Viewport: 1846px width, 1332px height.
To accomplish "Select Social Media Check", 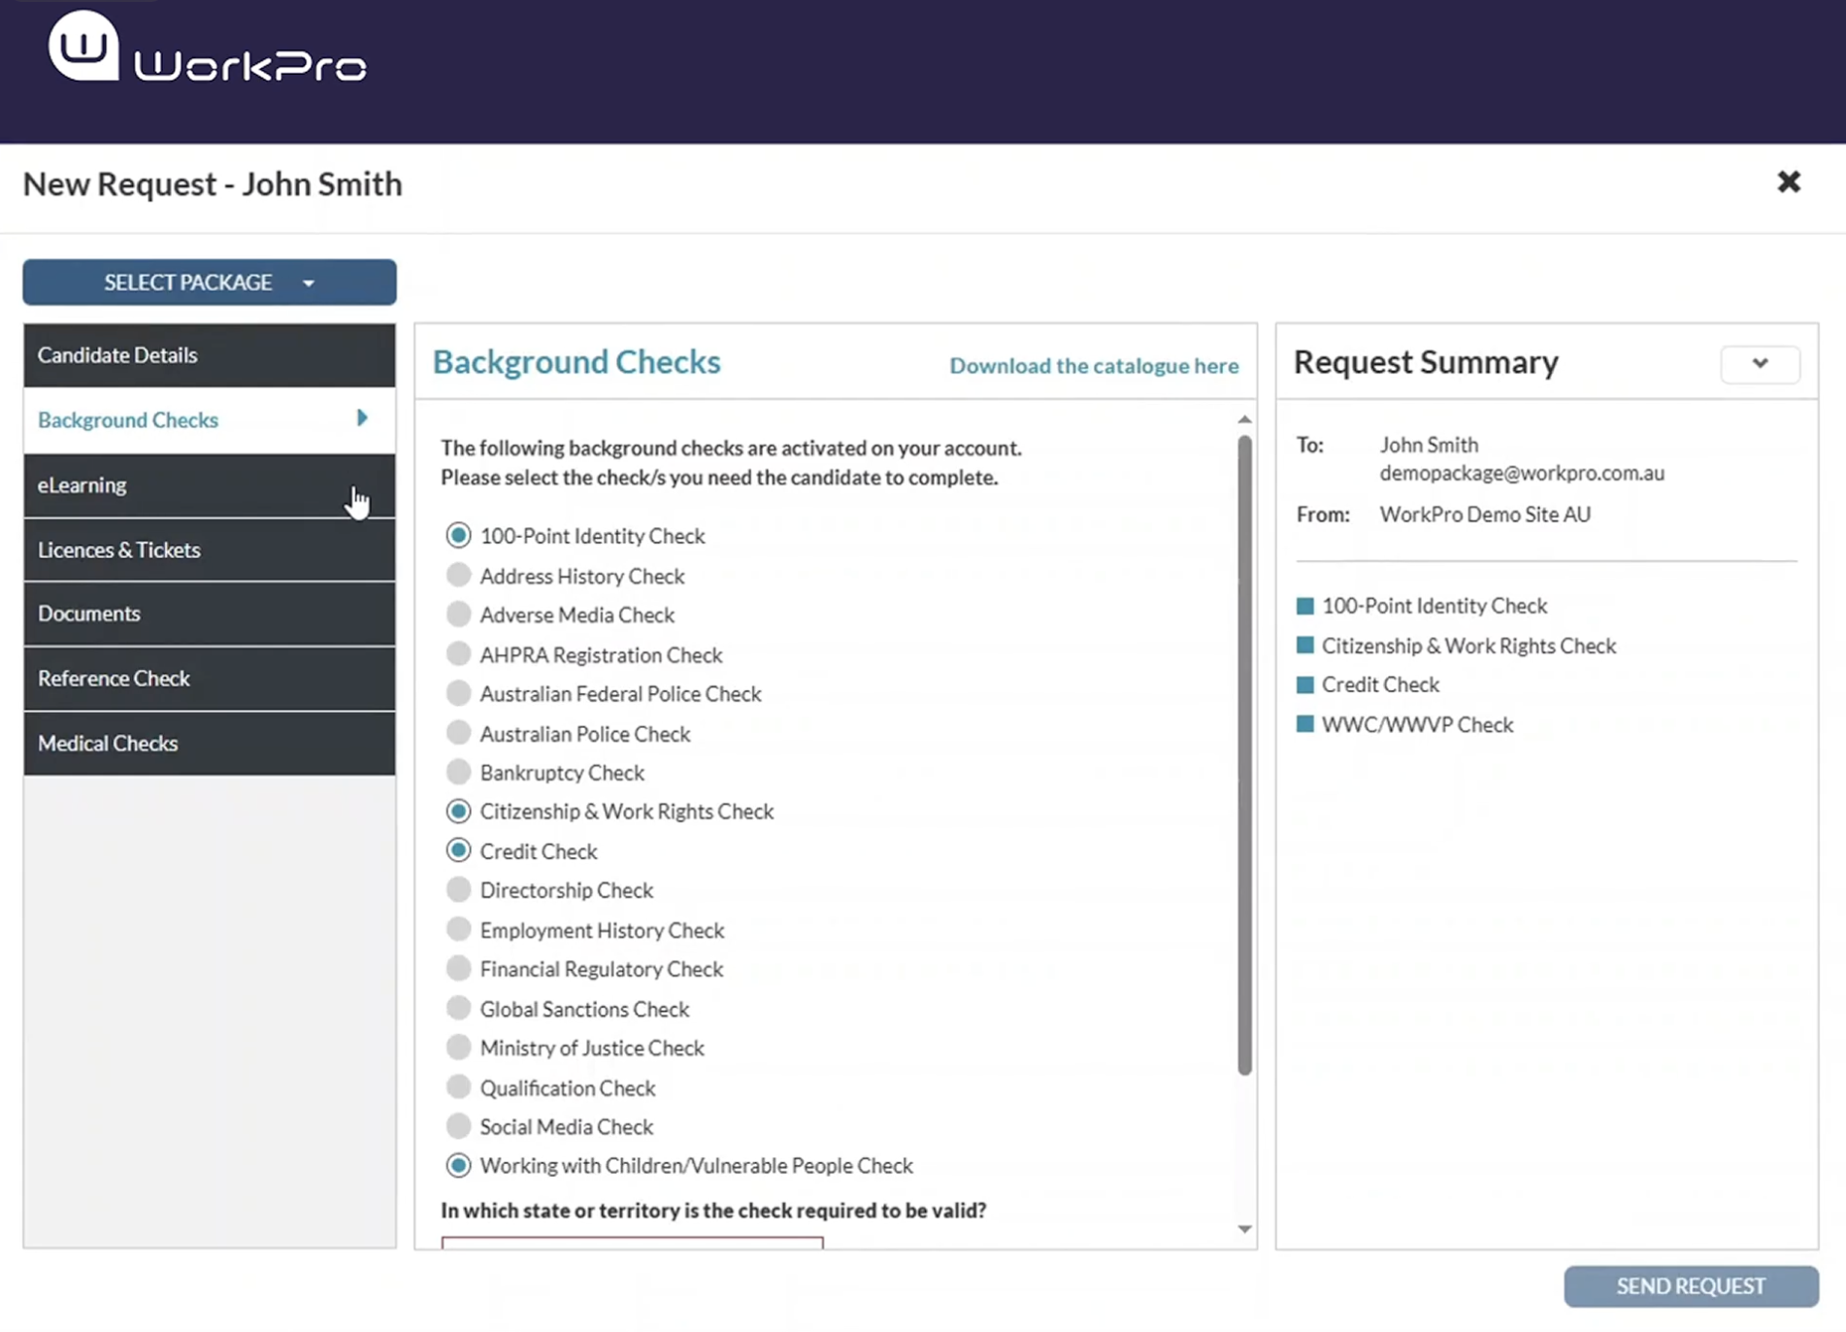I will 458,1127.
